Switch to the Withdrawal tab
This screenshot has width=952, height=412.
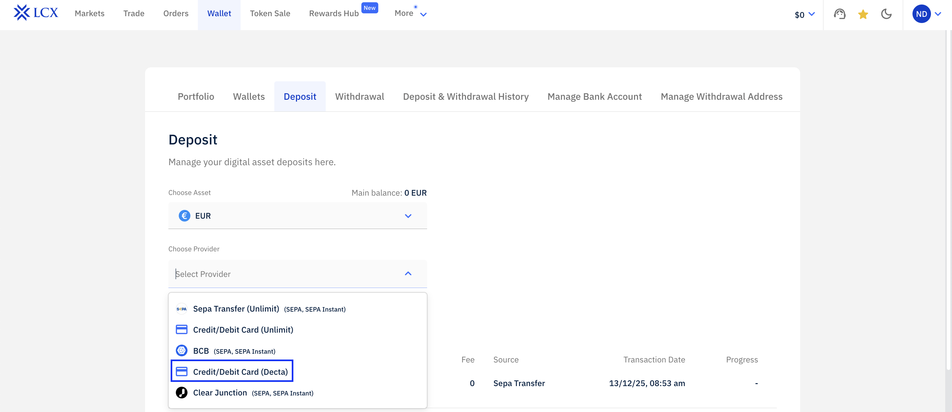pyautogui.click(x=359, y=97)
